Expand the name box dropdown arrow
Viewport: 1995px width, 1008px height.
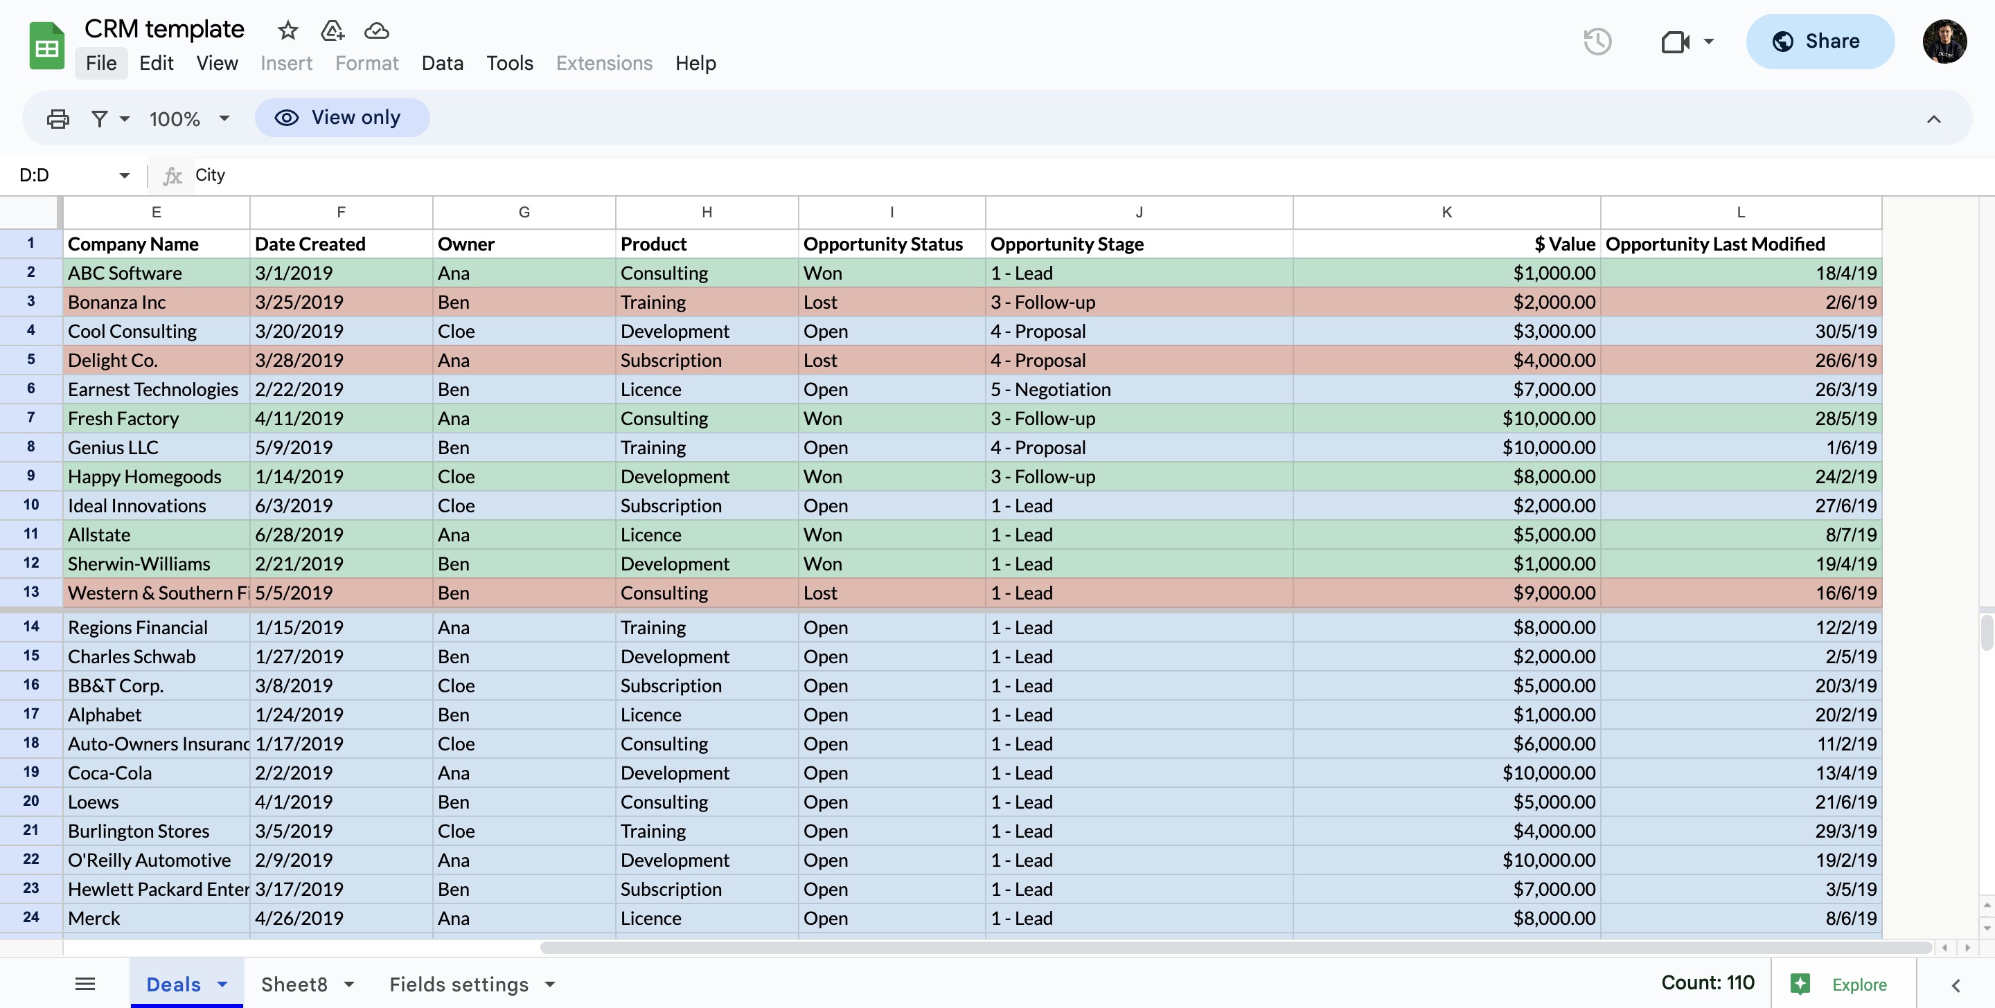[124, 176]
